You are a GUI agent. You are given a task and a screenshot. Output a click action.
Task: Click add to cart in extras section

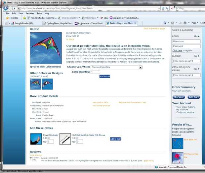coord(115,139)
